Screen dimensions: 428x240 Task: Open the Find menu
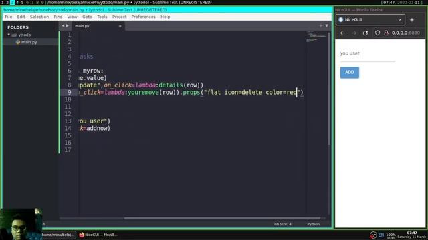coord(58,17)
